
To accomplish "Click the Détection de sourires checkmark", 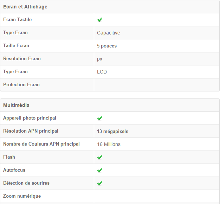I will 100,183.
